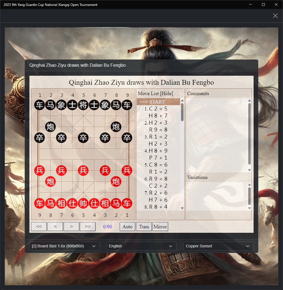The height and width of the screenshot is (290, 283).
Task: Open the Board Size 1.6x dropdown
Action: point(64,246)
